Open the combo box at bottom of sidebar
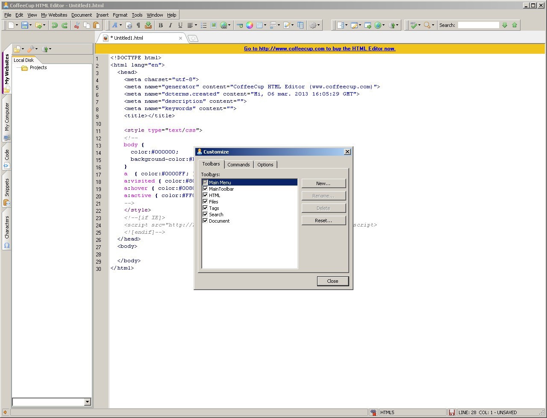 (52, 402)
